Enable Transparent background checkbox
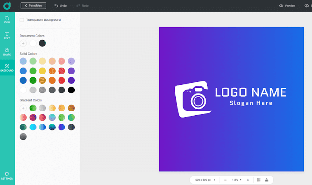The height and width of the screenshot is (185, 312). tap(22, 20)
